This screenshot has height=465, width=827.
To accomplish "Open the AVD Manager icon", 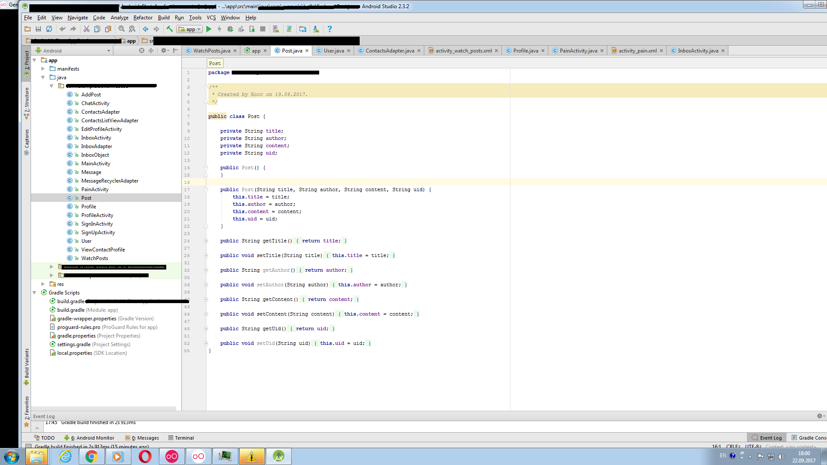I will [276, 29].
